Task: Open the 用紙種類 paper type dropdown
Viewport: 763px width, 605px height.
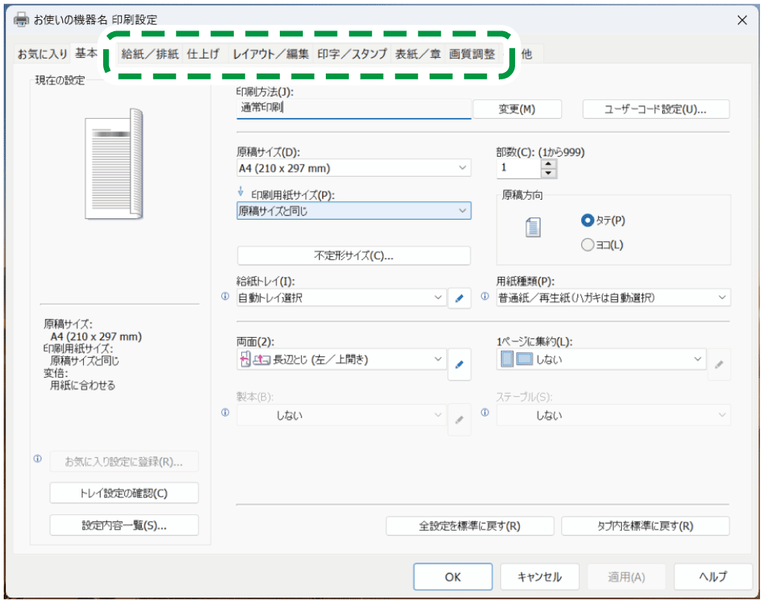Action: [x=613, y=298]
